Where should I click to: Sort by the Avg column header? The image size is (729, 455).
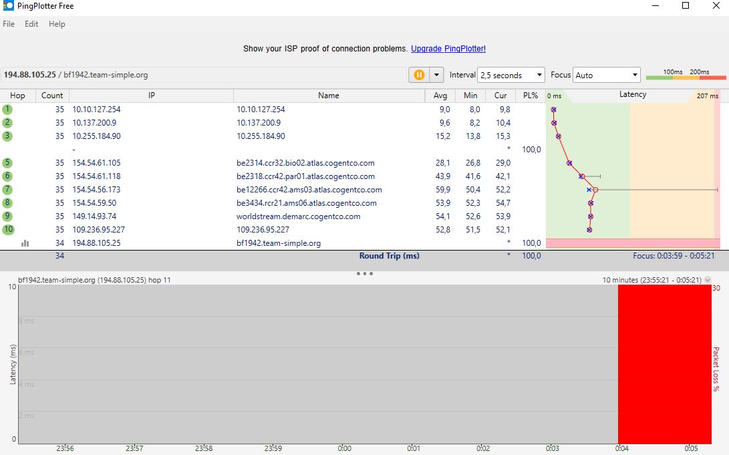[x=440, y=96]
